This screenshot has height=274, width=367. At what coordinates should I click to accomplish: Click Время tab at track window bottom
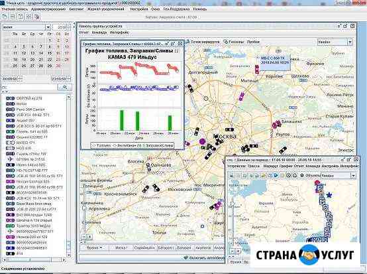pyautogui.click(x=235, y=262)
